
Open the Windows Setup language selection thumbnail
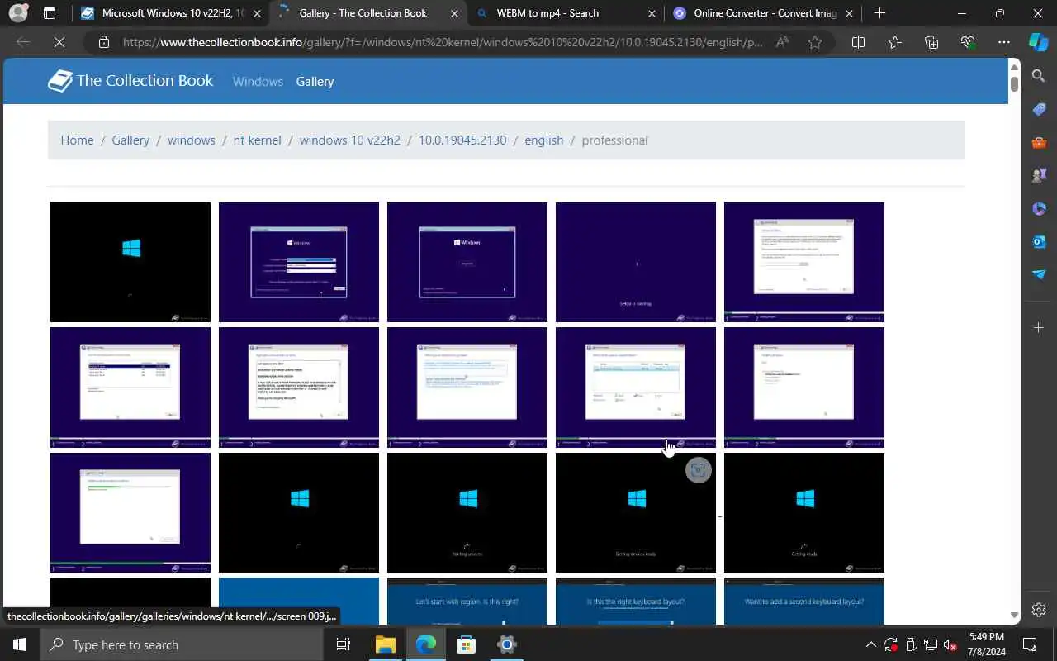299,262
